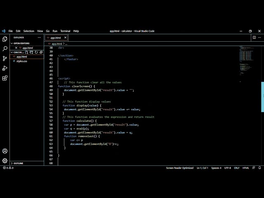Change indentation via Spaces: 4
Screen dimensions: 264x198
[216, 168]
